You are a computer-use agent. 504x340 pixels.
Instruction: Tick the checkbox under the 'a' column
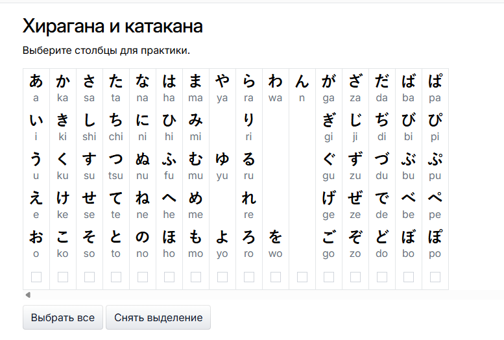coord(36,277)
